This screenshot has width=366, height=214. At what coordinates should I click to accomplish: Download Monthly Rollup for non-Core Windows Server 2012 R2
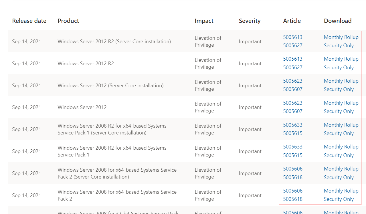coord(341,59)
